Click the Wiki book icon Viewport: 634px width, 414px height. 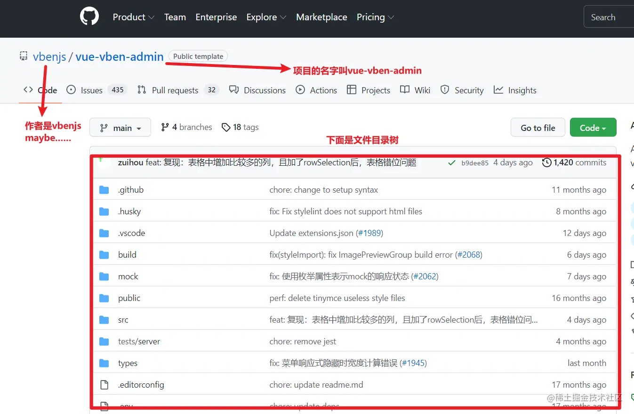pyautogui.click(x=405, y=89)
